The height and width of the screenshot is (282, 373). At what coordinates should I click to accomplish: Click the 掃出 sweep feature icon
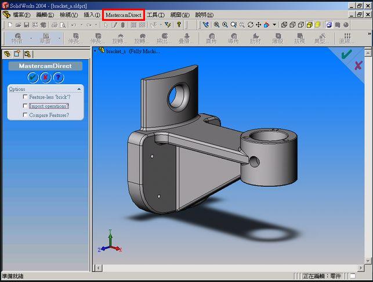[164, 38]
